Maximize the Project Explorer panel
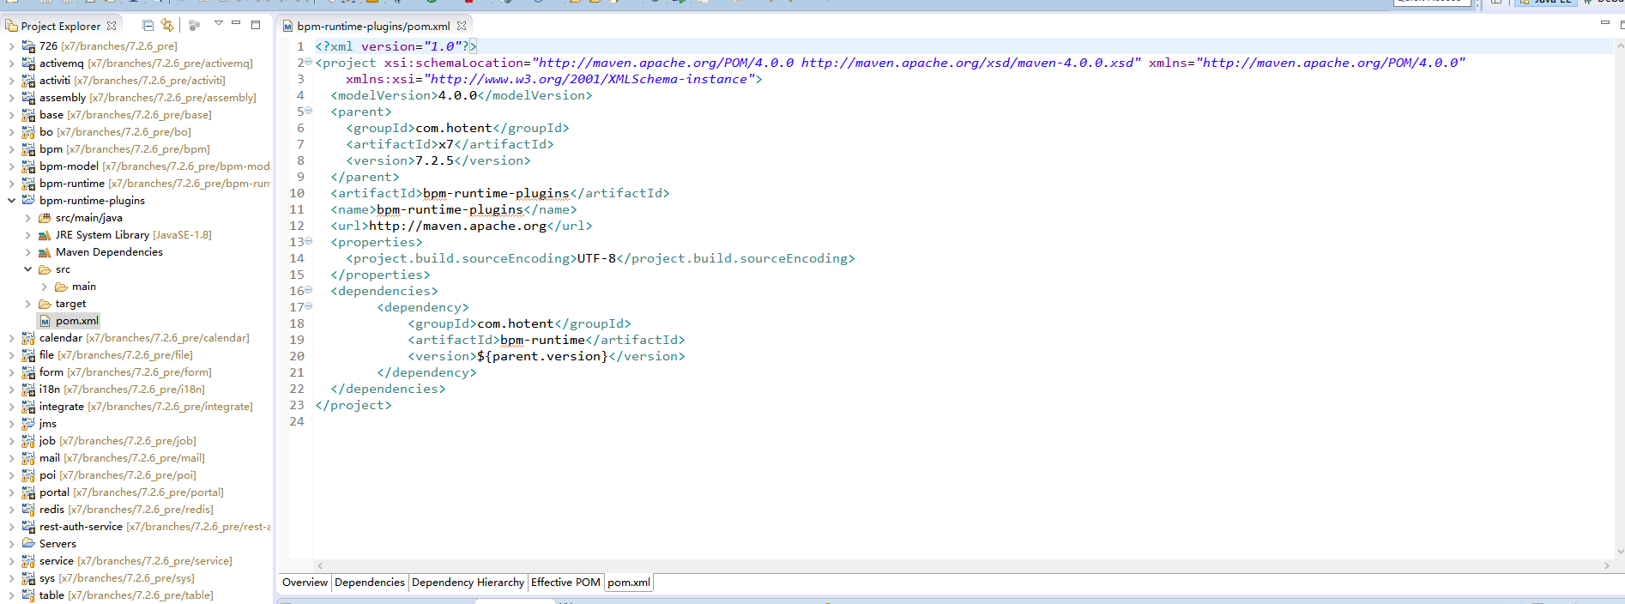The image size is (1625, 604). coord(256,25)
